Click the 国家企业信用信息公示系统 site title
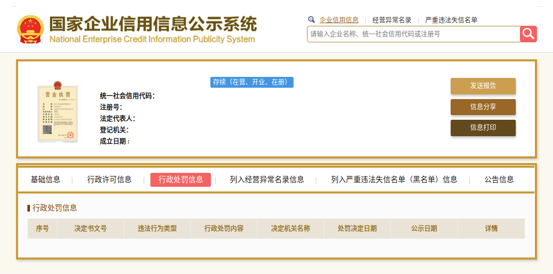Viewport: 553px width, 274px height. point(153,24)
